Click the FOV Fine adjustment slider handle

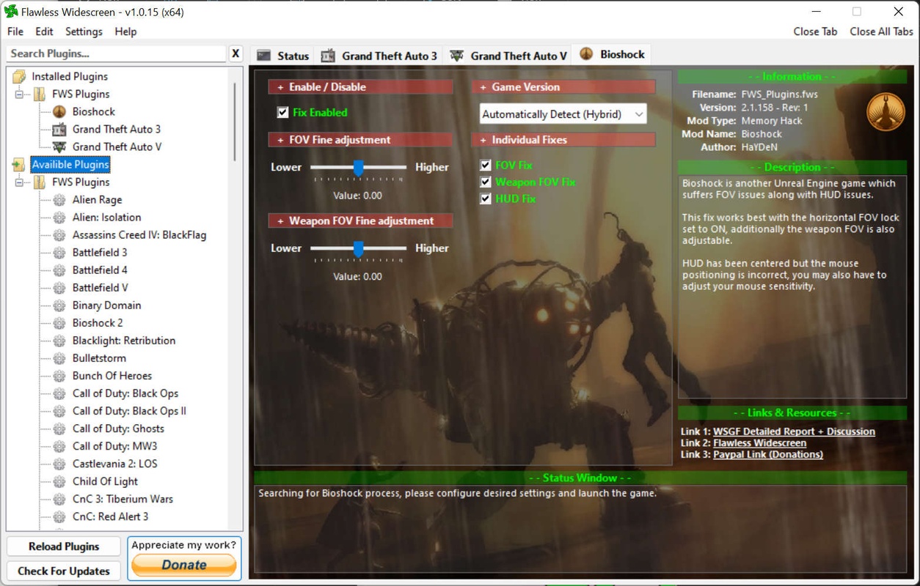359,168
